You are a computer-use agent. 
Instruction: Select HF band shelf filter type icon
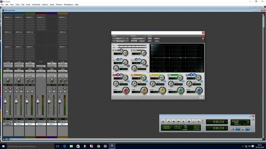pos(195,74)
